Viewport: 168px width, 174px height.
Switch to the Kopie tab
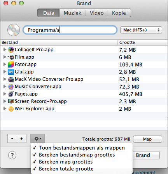[119, 13]
